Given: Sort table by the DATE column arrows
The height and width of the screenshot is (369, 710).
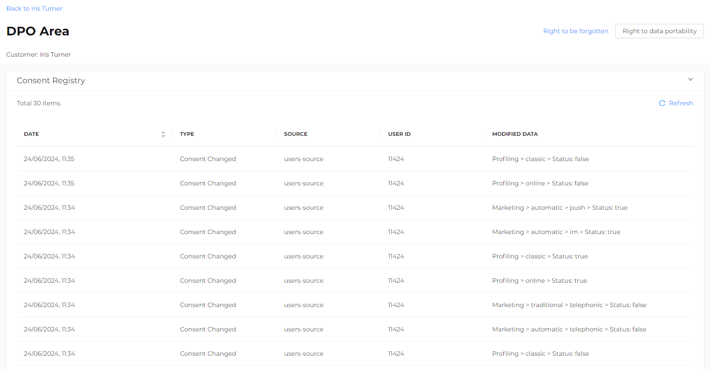Looking at the screenshot, I should pos(163,134).
